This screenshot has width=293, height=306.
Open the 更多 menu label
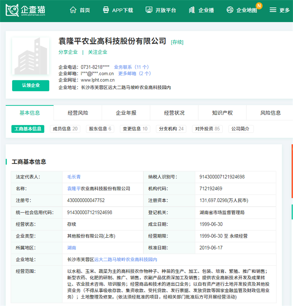284,10
